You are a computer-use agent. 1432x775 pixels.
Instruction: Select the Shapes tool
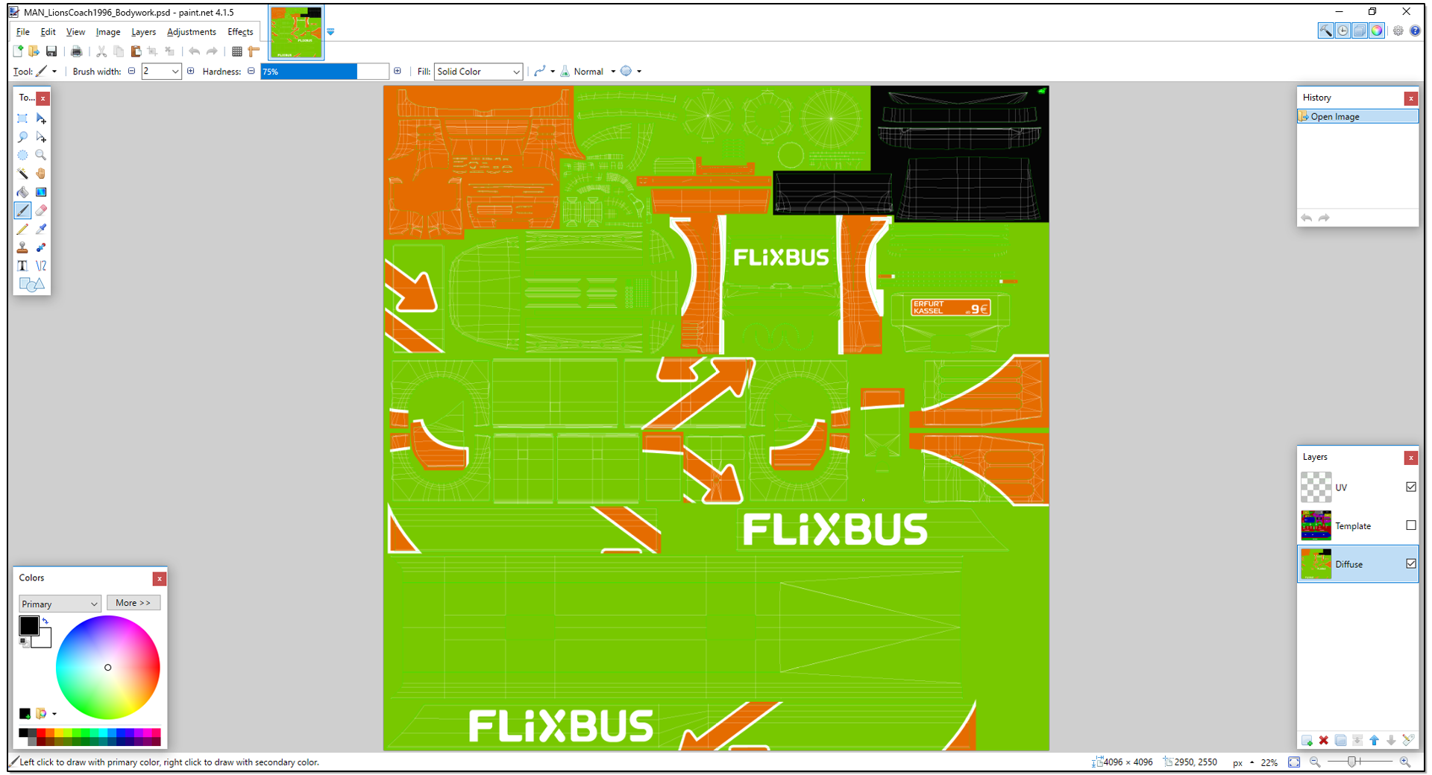click(x=31, y=284)
